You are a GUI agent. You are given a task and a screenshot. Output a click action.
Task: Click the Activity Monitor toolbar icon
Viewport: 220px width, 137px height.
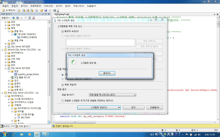click(55, 10)
